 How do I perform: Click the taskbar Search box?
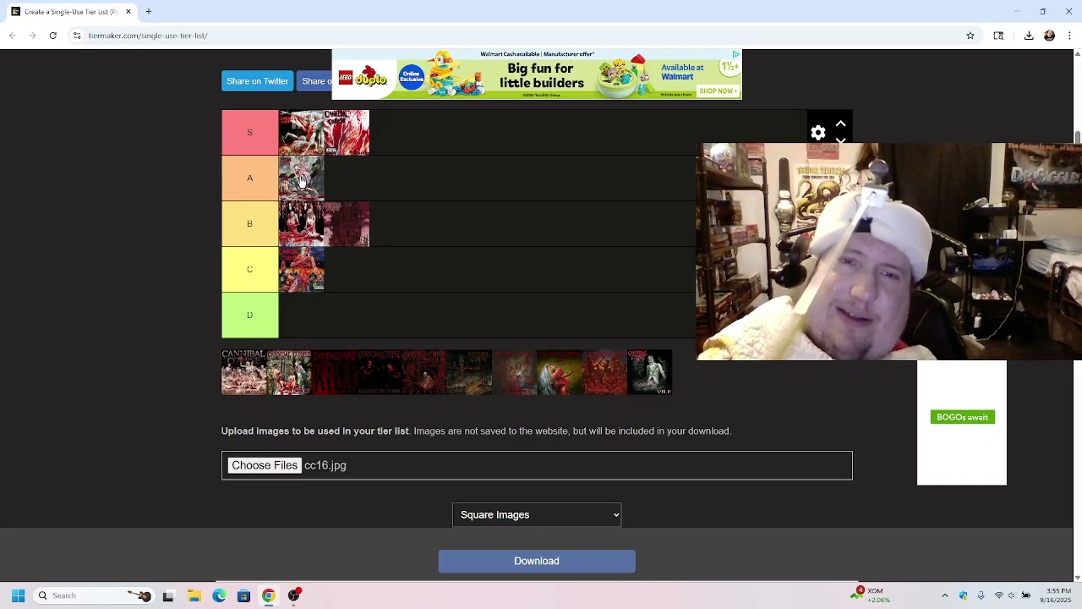pos(93,595)
